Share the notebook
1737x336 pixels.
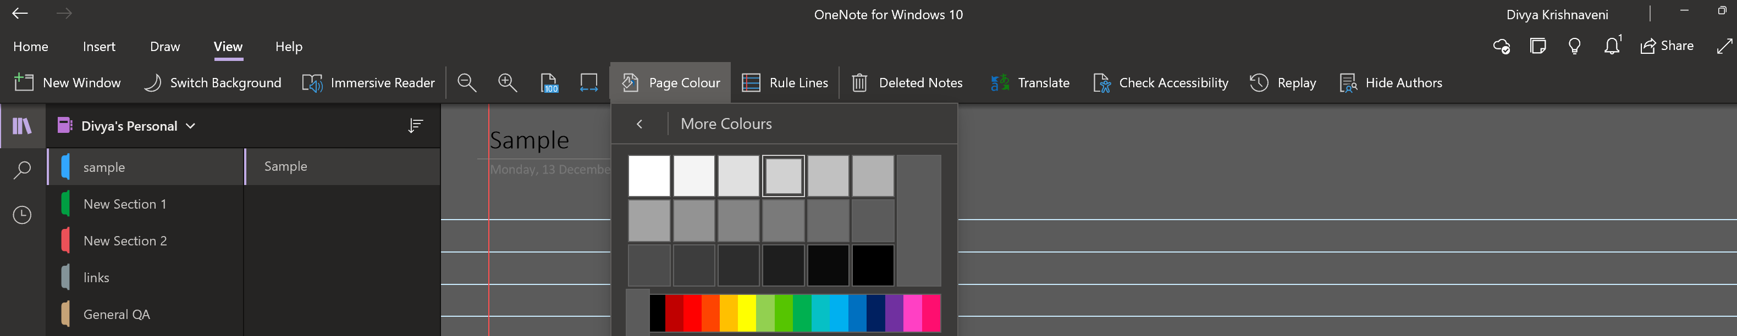coord(1667,46)
